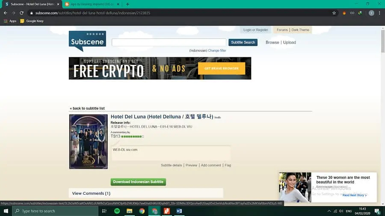Open the Imdb link beside title

click(218, 117)
